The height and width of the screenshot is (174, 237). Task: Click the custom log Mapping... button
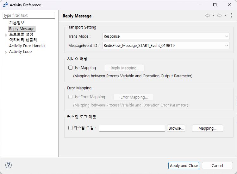coord(207,128)
